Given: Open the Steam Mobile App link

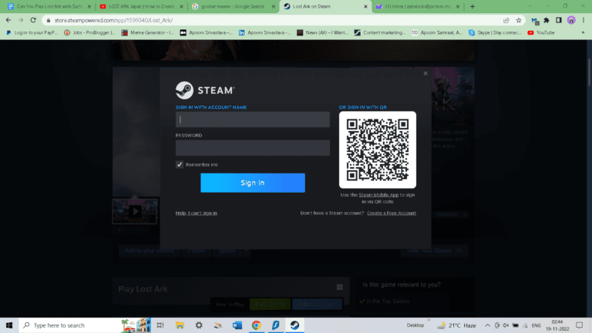Looking at the screenshot, I should click(x=378, y=195).
